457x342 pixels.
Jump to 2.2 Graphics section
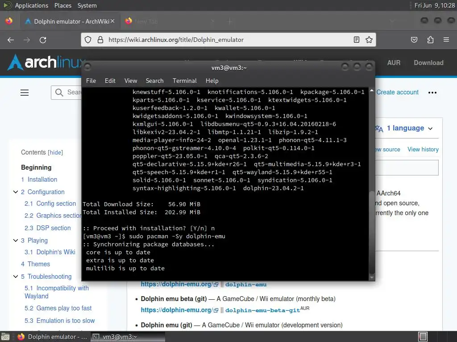53,216
